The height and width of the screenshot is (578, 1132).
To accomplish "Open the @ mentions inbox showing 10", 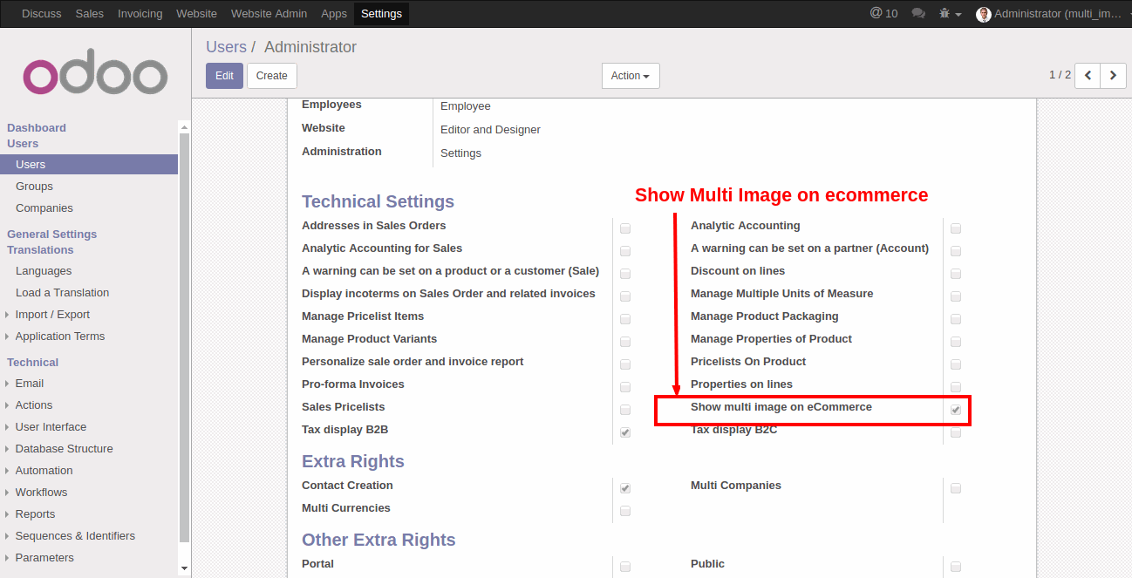I will 883,13.
